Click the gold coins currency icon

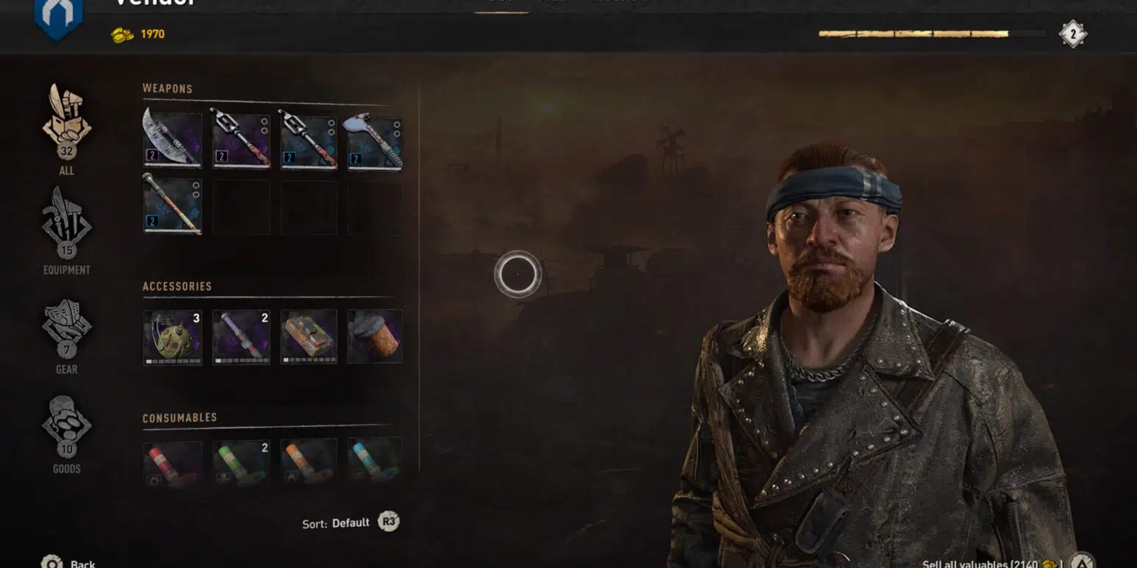click(122, 35)
